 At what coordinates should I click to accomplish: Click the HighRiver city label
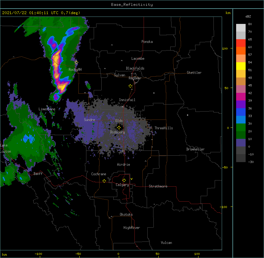(132, 228)
